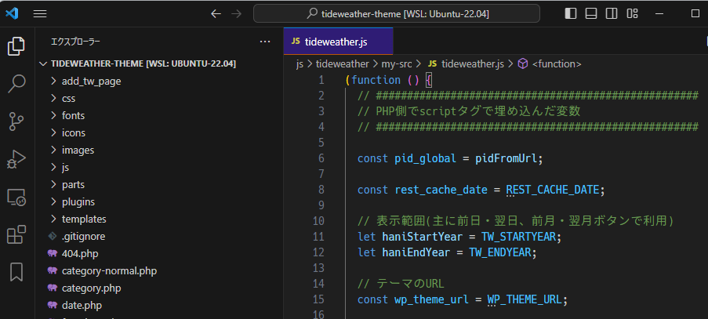The width and height of the screenshot is (708, 319).
Task: Open the Explorer view in activity bar
Action: [x=16, y=46]
